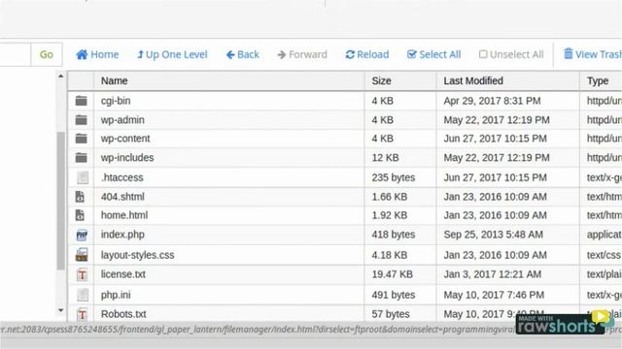Image resolution: width=622 pixels, height=349 pixels.
Task: Click the Go button
Action: 47,54
